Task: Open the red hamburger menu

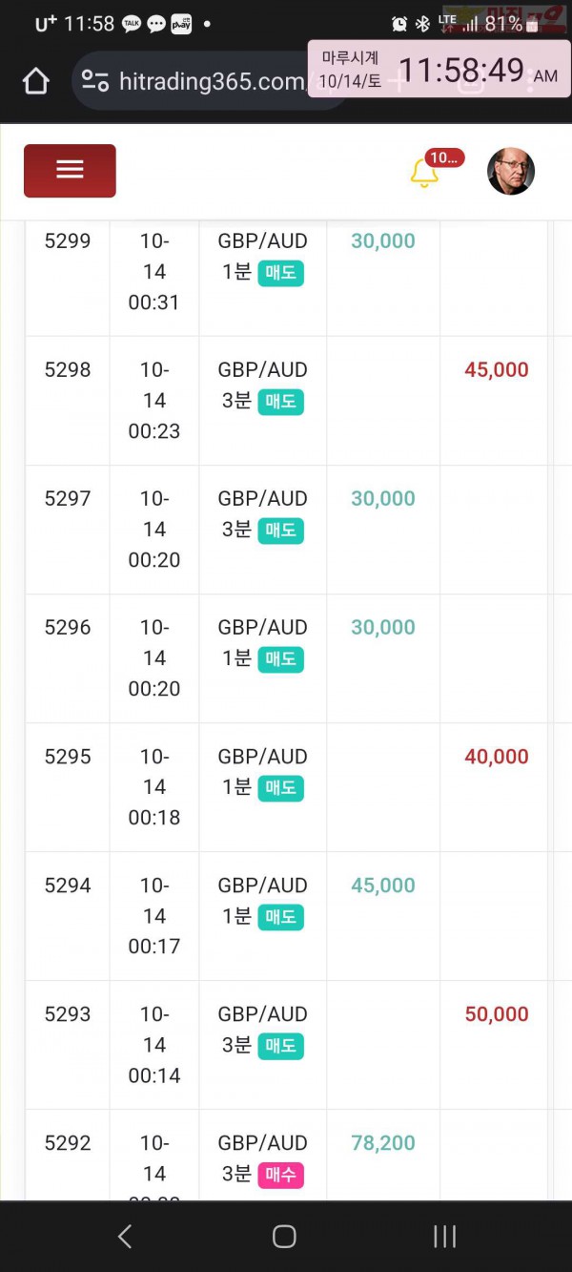Action: pyautogui.click(x=70, y=171)
